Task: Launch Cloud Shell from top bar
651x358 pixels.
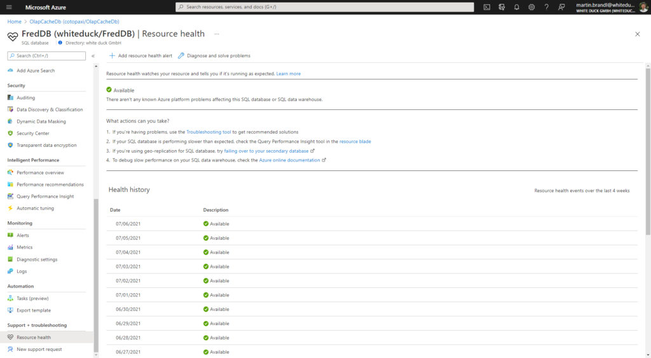Action: pyautogui.click(x=486, y=7)
